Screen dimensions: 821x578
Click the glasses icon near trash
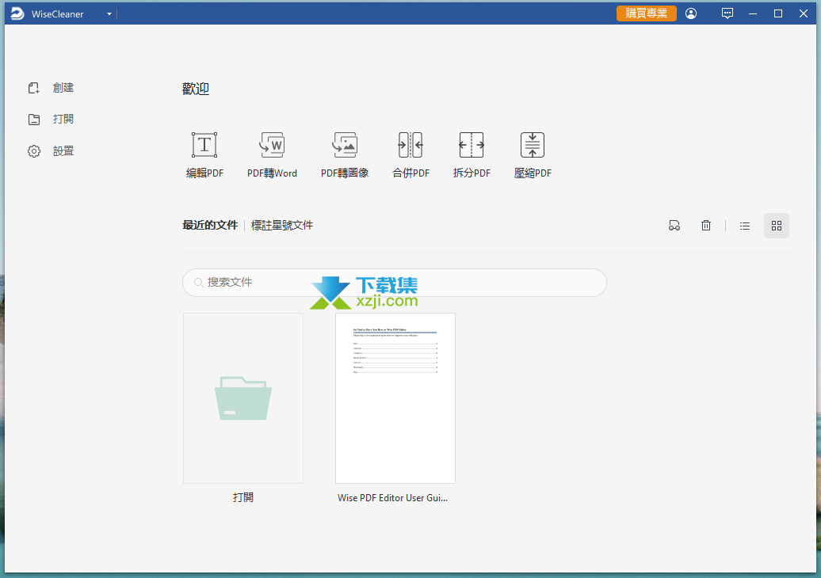[x=674, y=226]
